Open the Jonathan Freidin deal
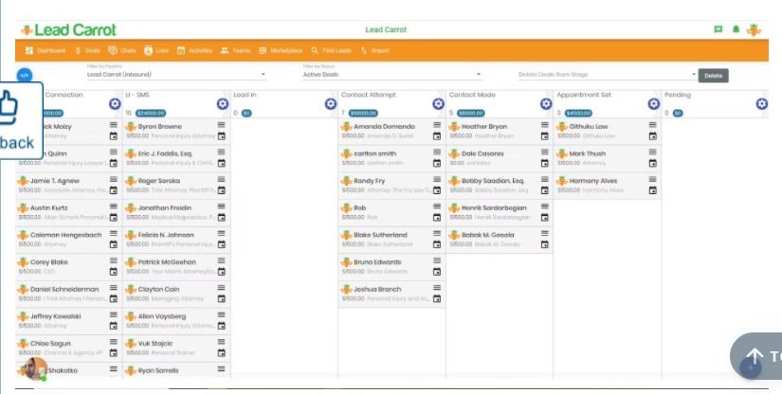Viewport: 782px width, 394px height. [x=176, y=213]
